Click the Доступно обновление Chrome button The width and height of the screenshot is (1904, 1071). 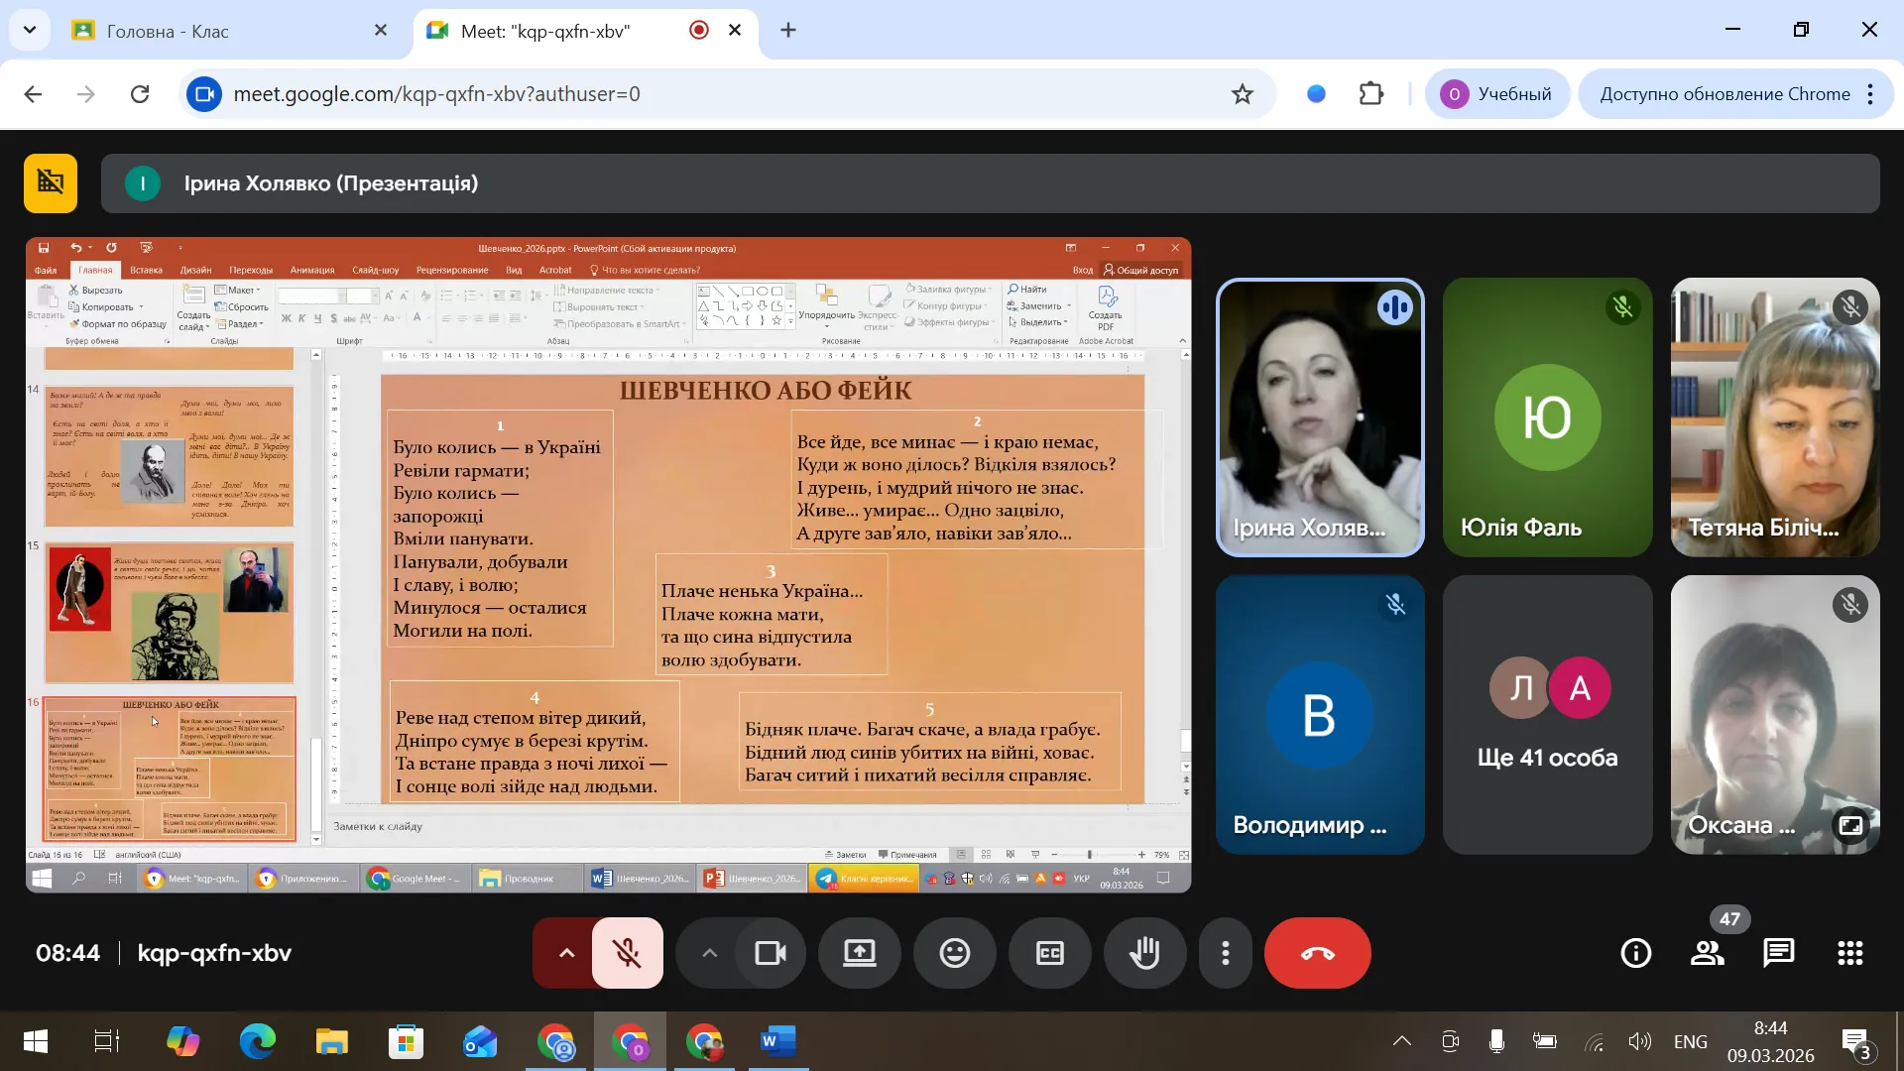(x=1725, y=94)
